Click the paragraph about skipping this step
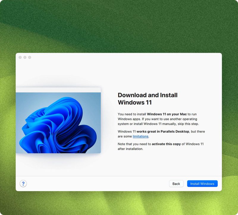 point(161,119)
